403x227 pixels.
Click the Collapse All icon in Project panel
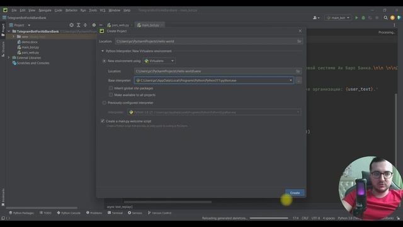[85, 25]
